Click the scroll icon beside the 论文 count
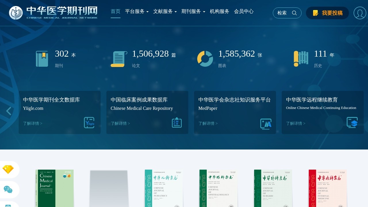Viewport: 368px width, 207px height. point(118,58)
